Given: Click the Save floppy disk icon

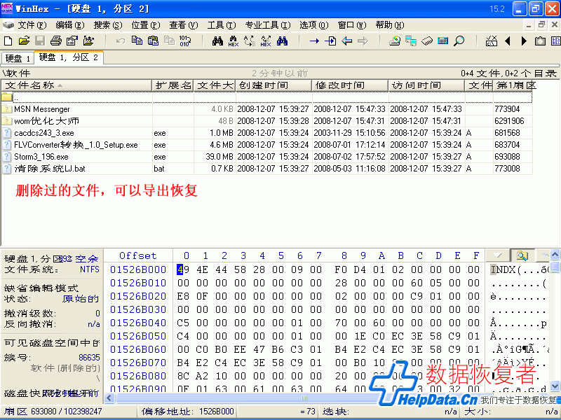Looking at the screenshot, I should pos(40,41).
